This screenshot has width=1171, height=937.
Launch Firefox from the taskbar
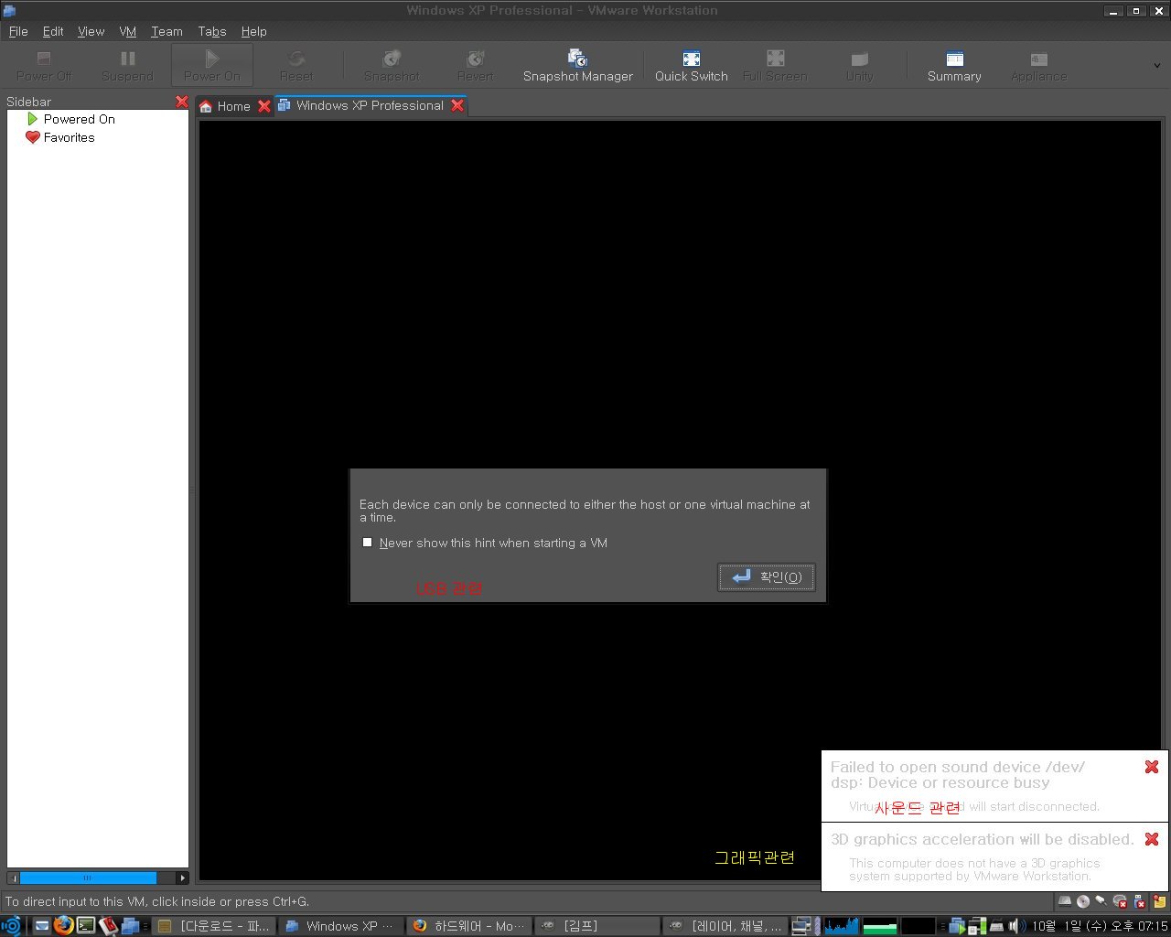[63, 925]
